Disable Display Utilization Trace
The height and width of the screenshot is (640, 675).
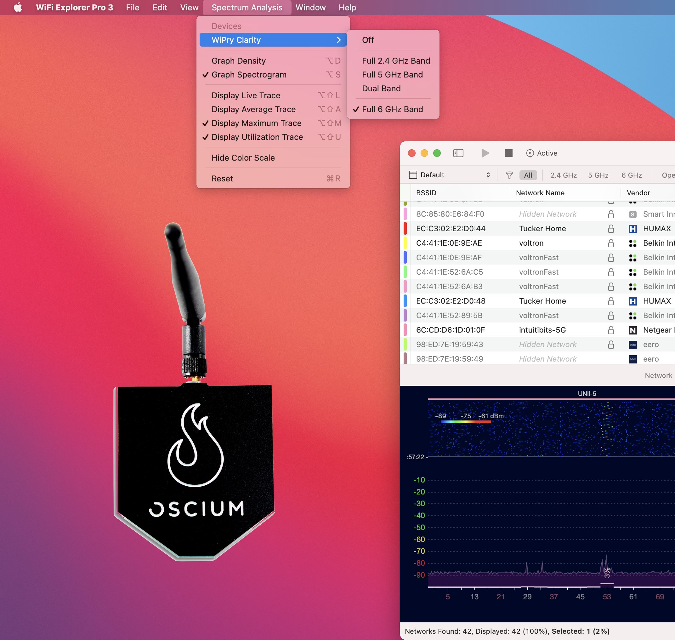273,137
